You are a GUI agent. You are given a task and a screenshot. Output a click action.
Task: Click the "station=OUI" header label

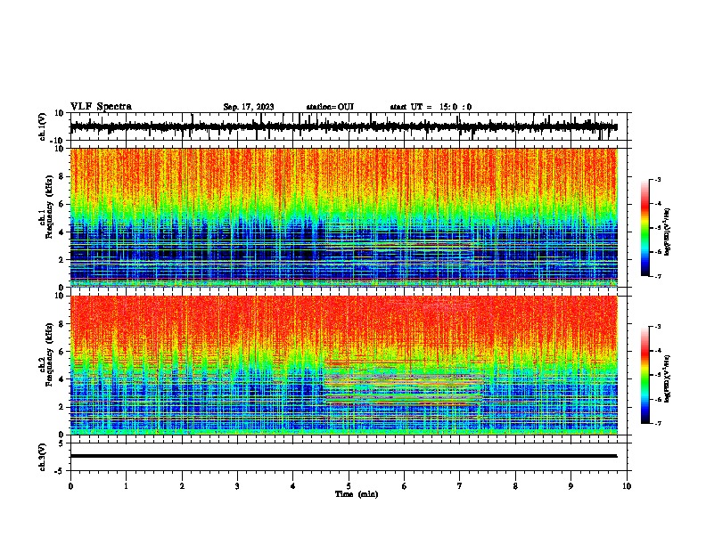point(330,107)
